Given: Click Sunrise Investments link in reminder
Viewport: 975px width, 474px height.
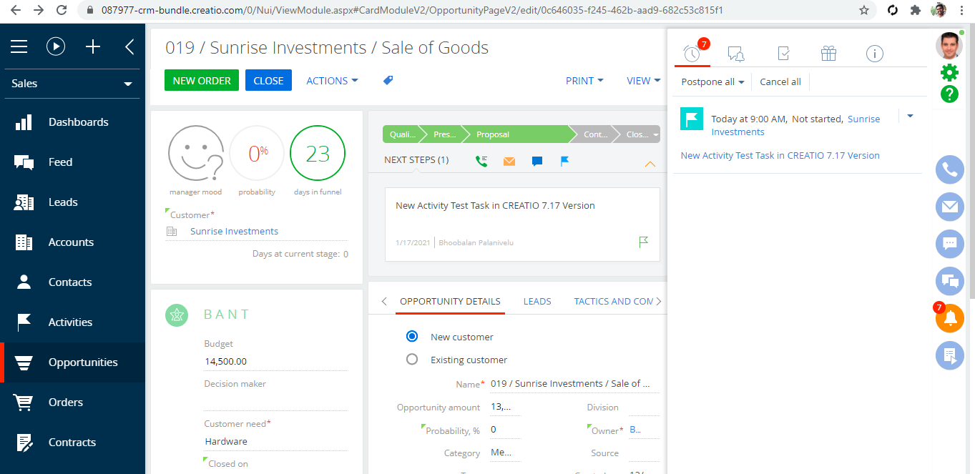Looking at the screenshot, I should coord(795,126).
